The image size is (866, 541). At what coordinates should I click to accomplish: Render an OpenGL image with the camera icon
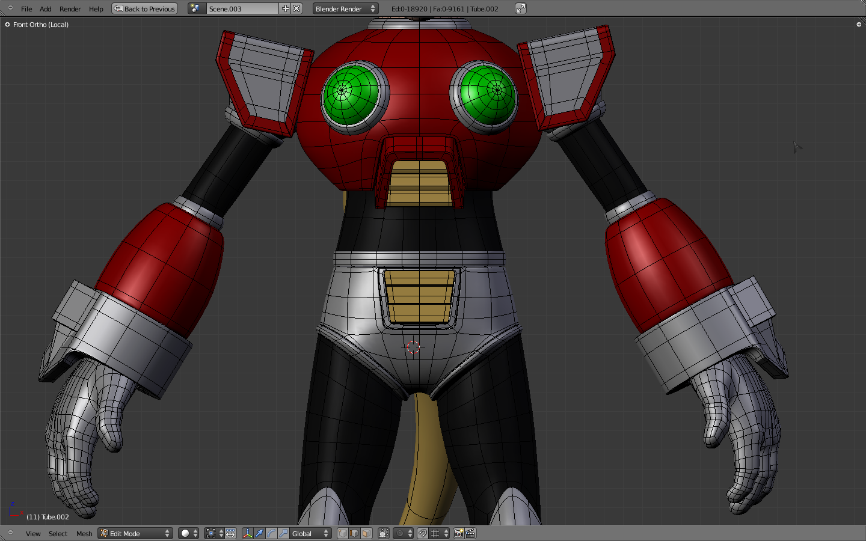point(458,534)
